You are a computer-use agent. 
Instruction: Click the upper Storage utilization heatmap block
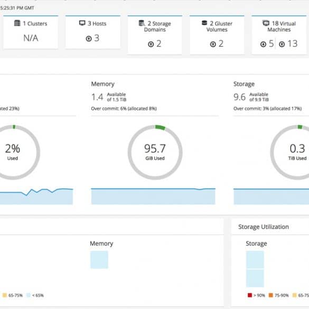pyautogui.click(x=255, y=259)
